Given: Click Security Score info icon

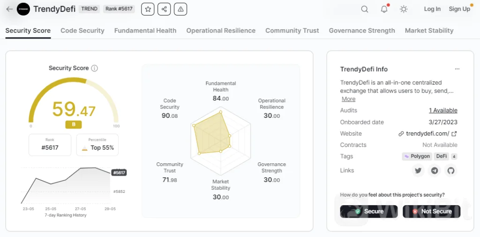Looking at the screenshot, I should coord(94,68).
